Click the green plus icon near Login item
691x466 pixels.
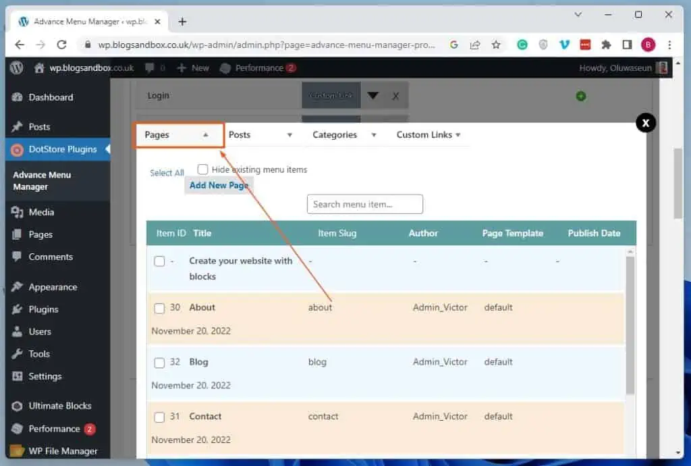(x=580, y=96)
